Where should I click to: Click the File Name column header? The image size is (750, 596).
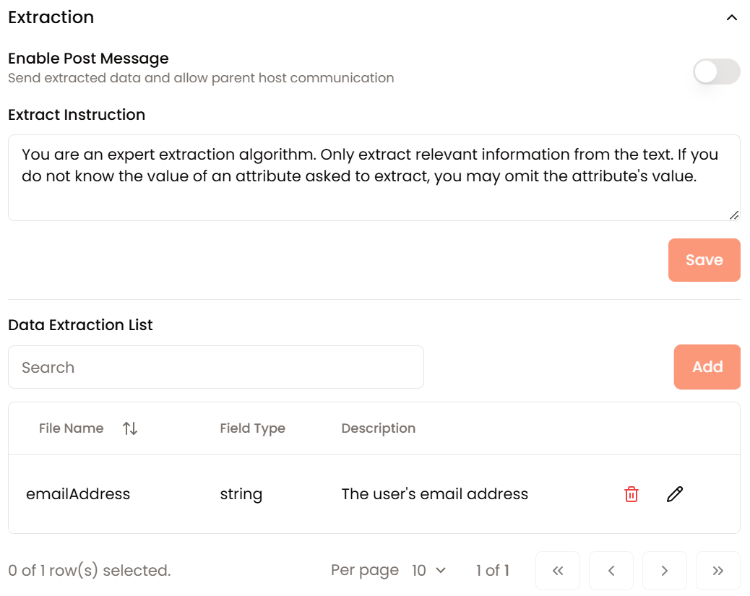tap(72, 428)
